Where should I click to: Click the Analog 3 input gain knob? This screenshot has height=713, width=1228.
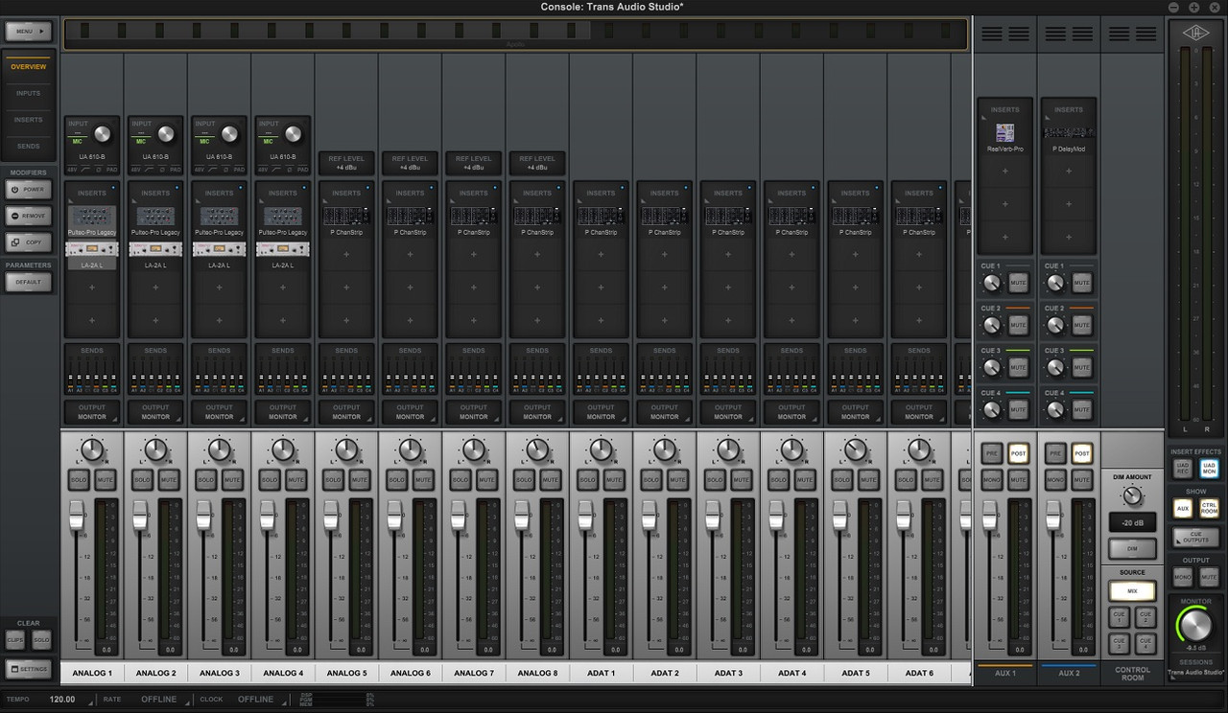230,134
